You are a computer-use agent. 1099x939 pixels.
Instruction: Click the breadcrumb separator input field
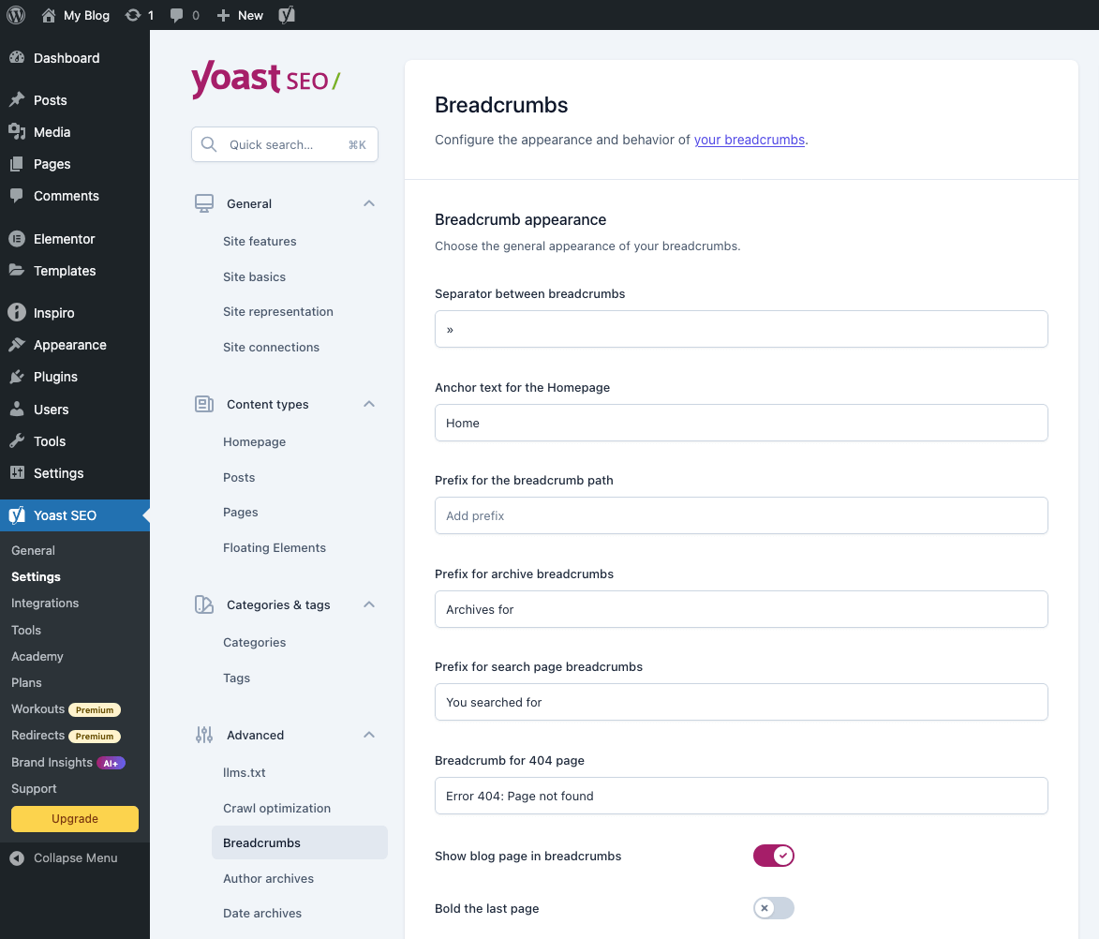click(740, 329)
